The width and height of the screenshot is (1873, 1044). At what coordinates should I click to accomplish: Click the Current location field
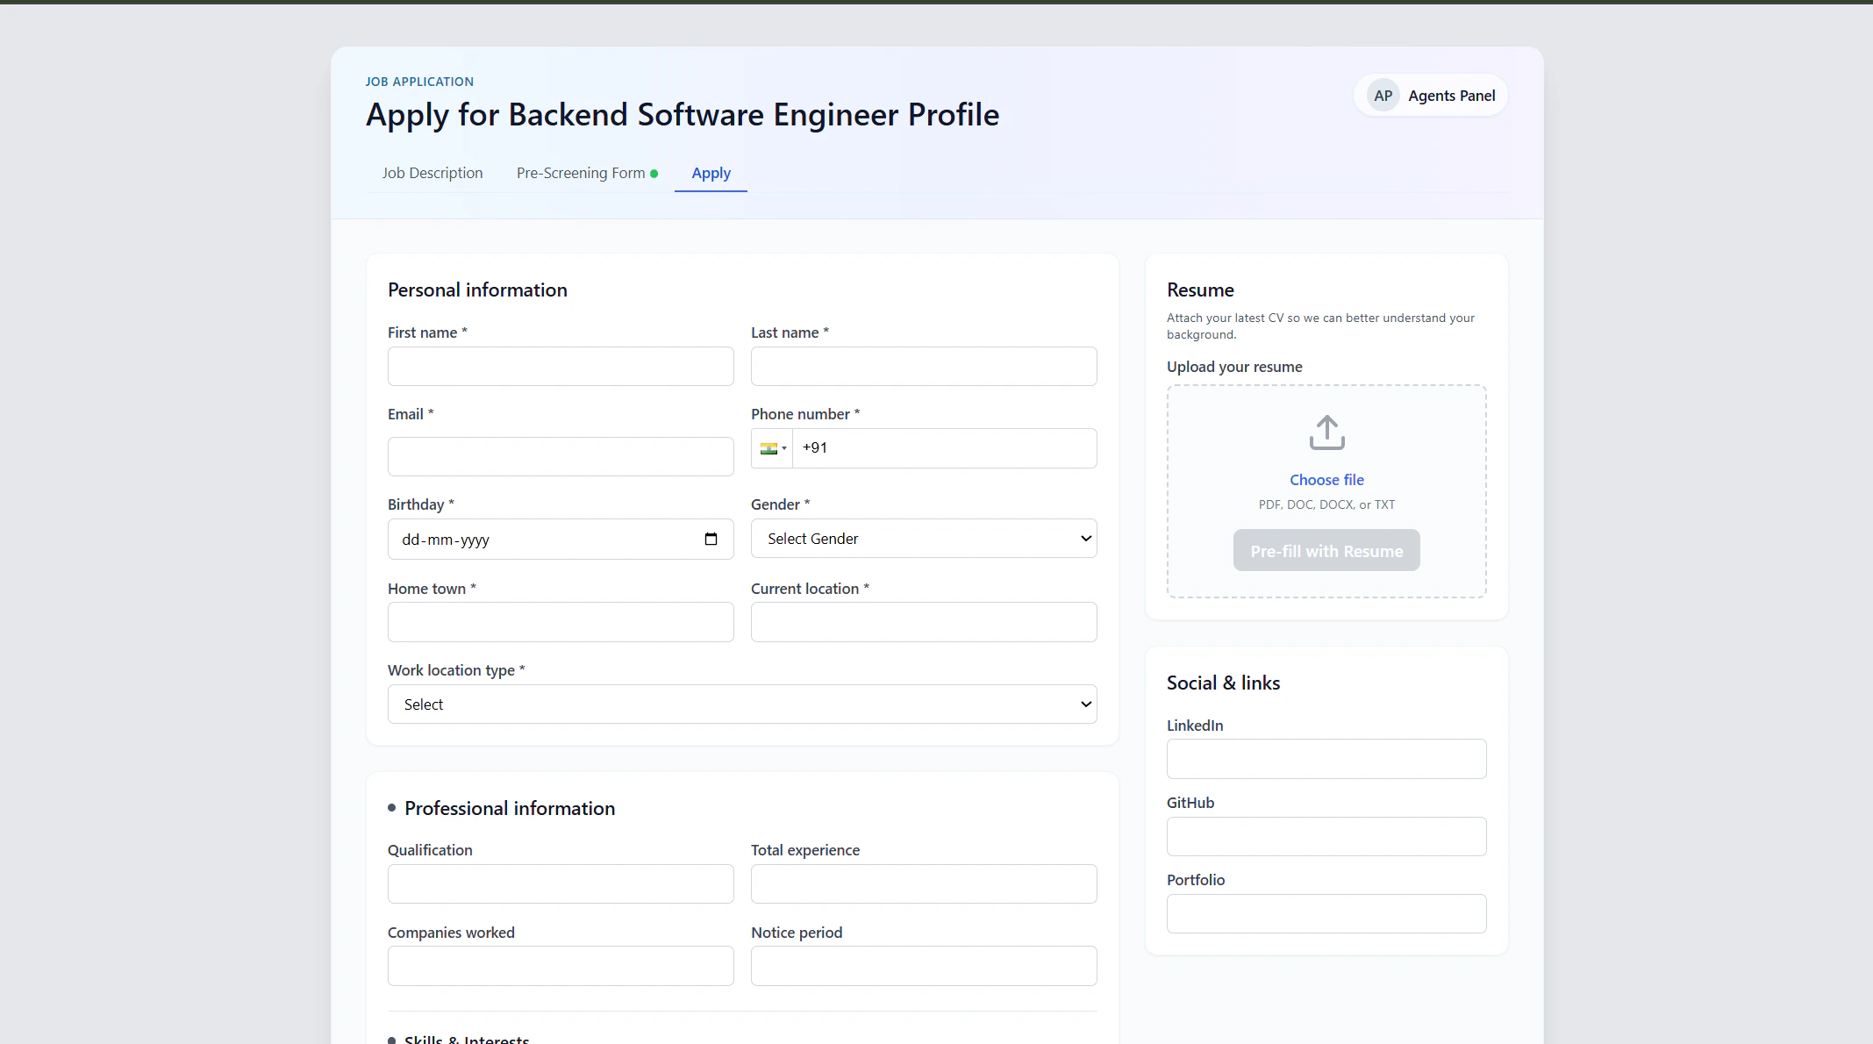point(923,622)
